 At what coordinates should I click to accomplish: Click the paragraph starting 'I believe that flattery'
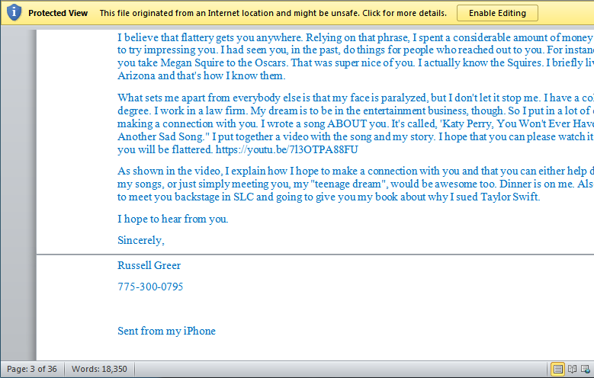[x=355, y=56]
